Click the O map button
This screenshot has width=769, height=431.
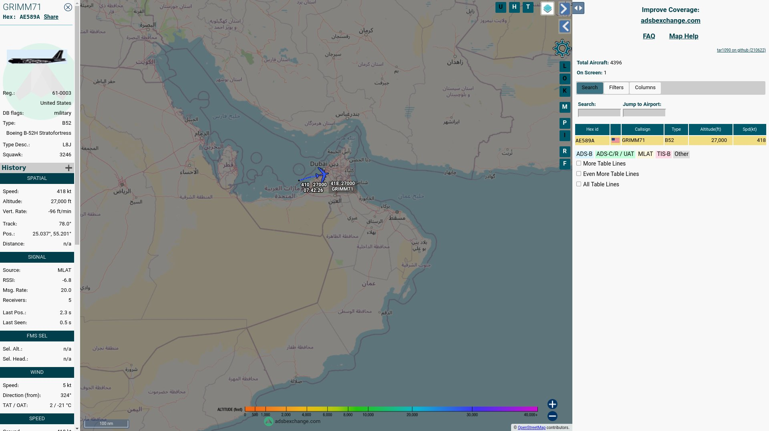(x=565, y=79)
